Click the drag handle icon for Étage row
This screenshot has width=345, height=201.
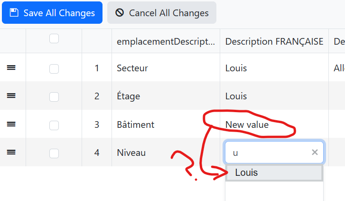[x=11, y=96]
